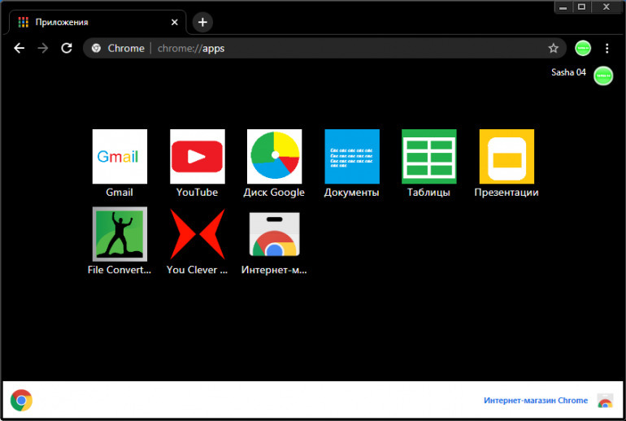Click the Chrome logo in bottom bar
The image size is (626, 421).
pos(21,400)
